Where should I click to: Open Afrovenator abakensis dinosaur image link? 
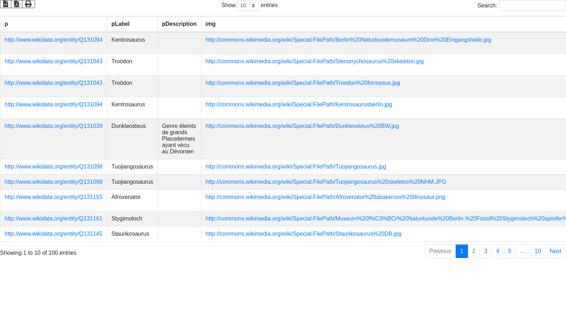[325, 197]
